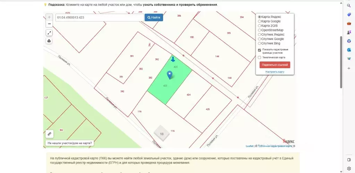Enable the Тематическая карта checkbox
This screenshot has height=173, width=355.
point(260,58)
